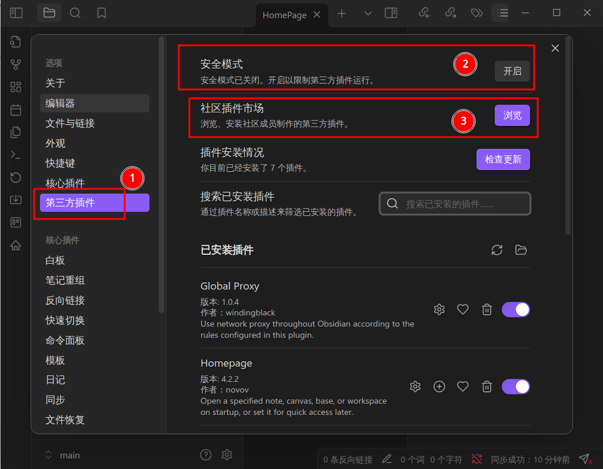This screenshot has width=603, height=469.
Task: Open the main vault switcher
Action: click(x=63, y=455)
